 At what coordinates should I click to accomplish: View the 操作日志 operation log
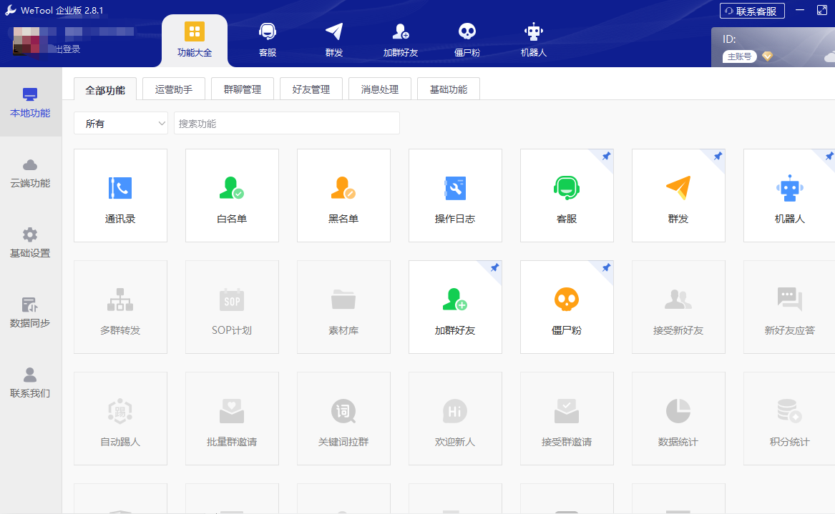(x=455, y=195)
